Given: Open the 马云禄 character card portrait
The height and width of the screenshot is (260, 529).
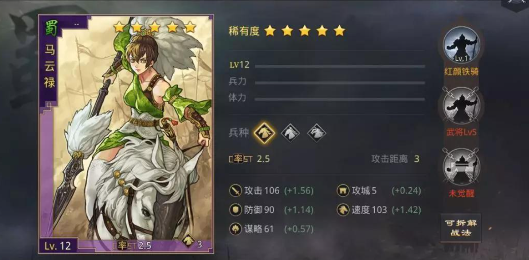Looking at the screenshot, I should pyautogui.click(x=126, y=134).
